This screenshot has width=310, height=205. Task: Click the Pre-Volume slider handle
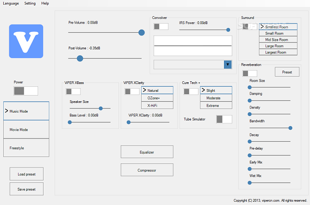[x=142, y=32]
